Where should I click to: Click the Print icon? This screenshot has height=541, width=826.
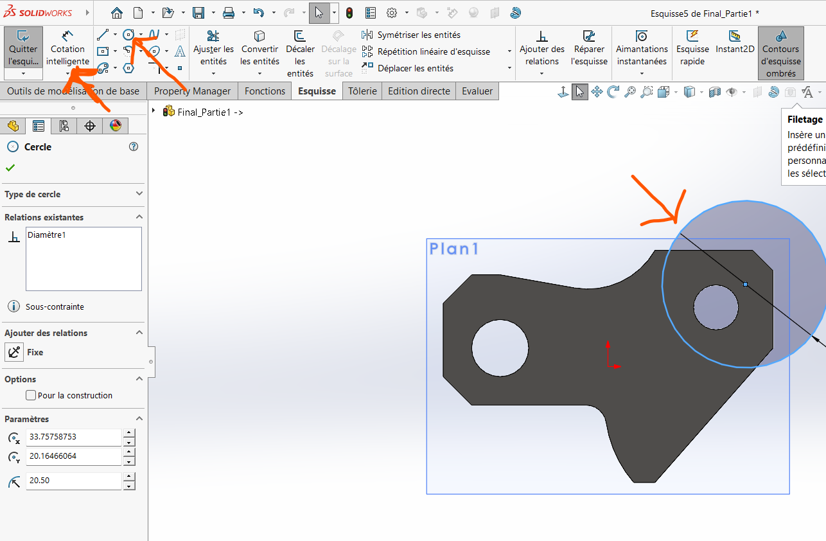click(x=228, y=13)
